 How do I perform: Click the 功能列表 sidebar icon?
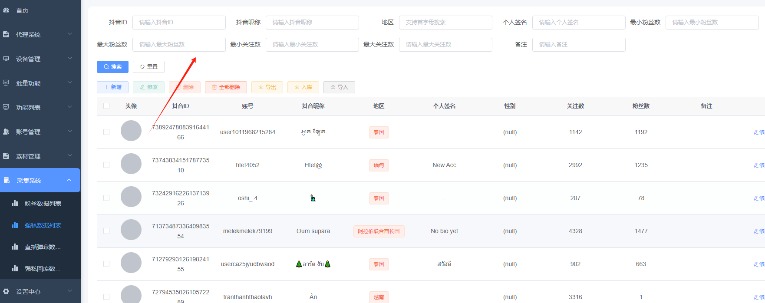tap(6, 107)
